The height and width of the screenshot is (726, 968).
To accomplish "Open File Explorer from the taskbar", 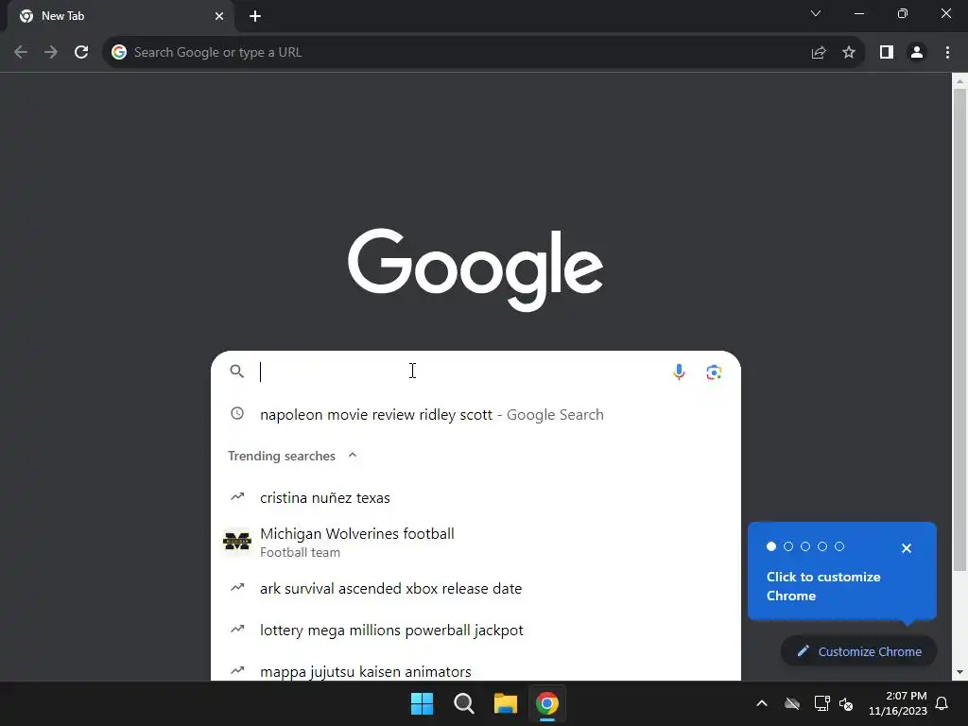I will 505,703.
